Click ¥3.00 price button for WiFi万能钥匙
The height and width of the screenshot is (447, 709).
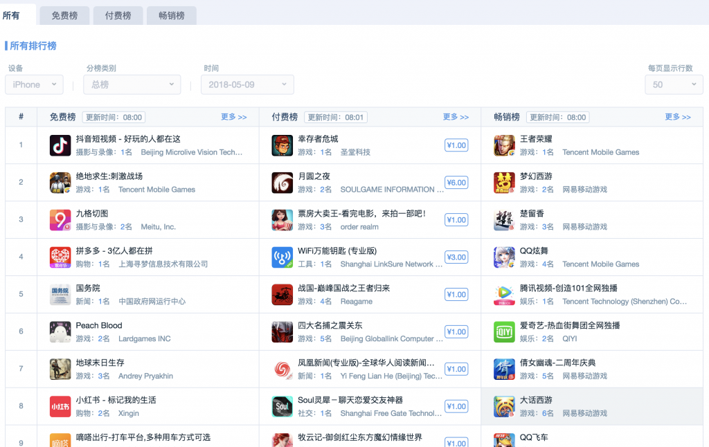pos(456,257)
